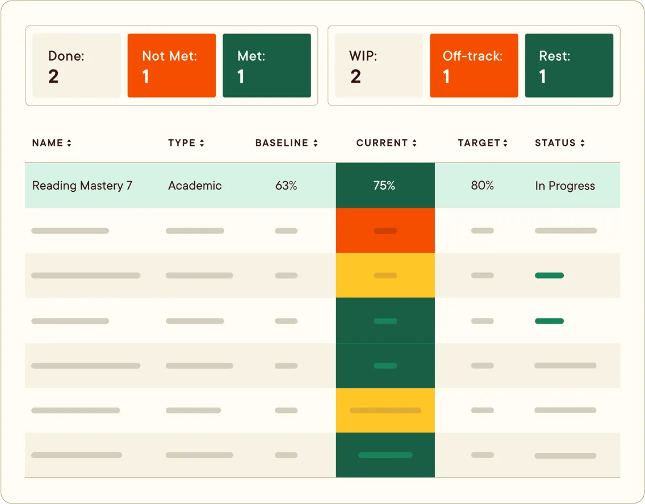Click the sort icon next to STATUS
Viewport: 645px width, 504px height.
[x=583, y=143]
